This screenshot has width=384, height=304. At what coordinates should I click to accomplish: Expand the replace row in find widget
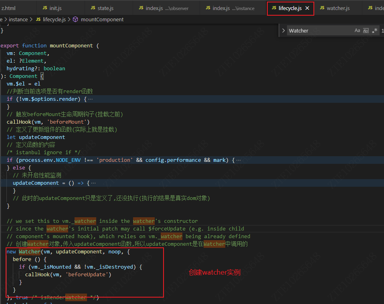coord(283,31)
